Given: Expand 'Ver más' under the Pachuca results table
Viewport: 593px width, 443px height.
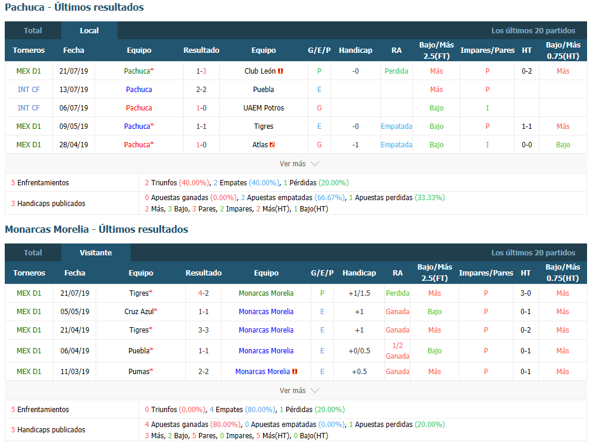Looking at the screenshot, I should coord(299,164).
